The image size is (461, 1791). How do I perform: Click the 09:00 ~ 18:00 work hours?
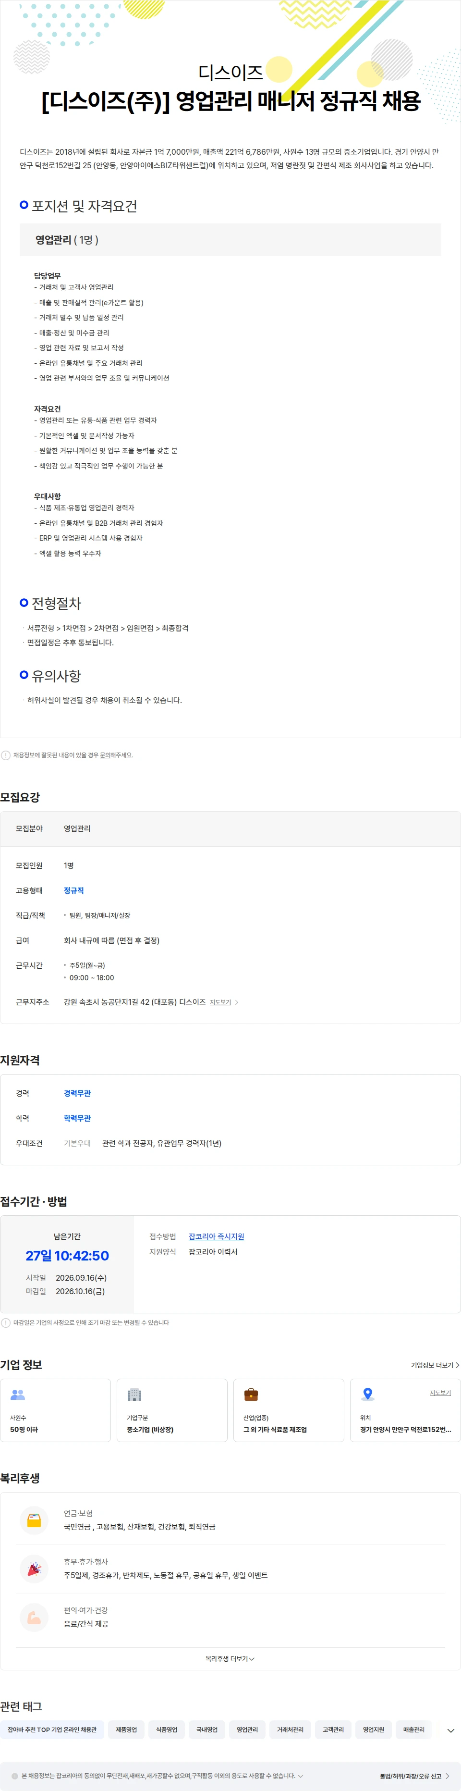point(92,977)
